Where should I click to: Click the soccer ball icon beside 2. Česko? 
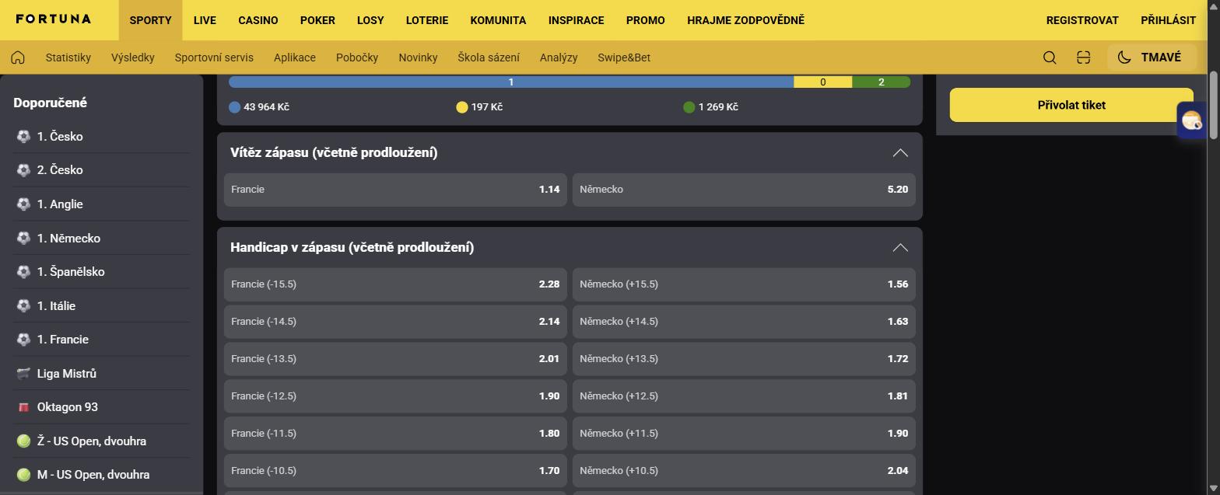click(23, 170)
